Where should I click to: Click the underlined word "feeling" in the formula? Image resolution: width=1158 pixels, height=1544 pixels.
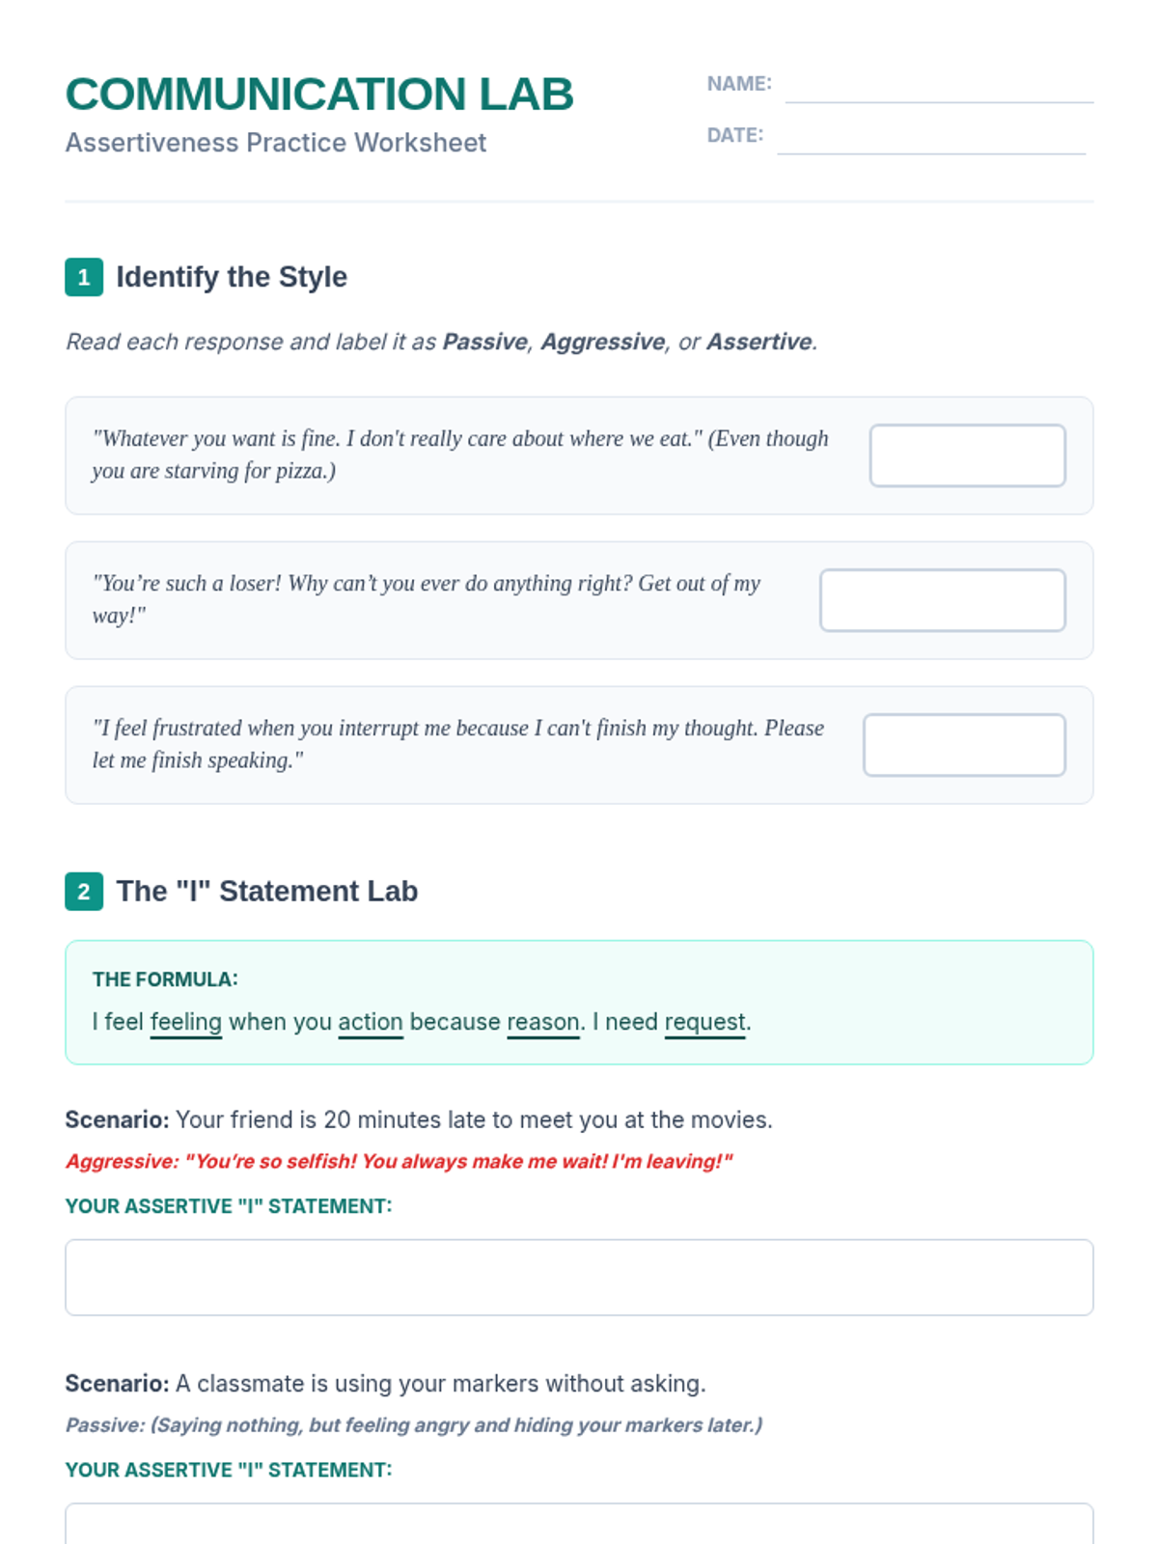(x=186, y=1022)
